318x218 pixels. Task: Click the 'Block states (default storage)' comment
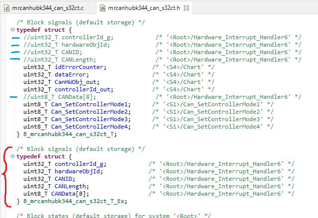coord(114,216)
